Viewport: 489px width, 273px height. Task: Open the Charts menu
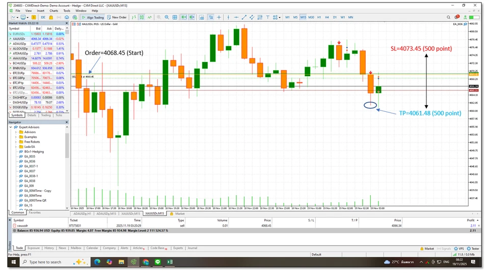point(53,11)
